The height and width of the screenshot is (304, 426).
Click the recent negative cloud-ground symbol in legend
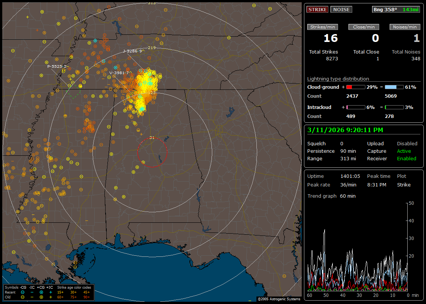(23, 292)
